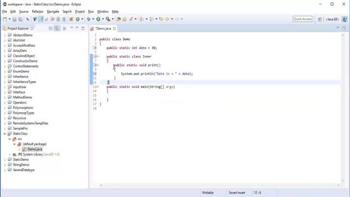Select Demo.java in the project tree
This screenshot has height=197, width=350.
[34, 149]
